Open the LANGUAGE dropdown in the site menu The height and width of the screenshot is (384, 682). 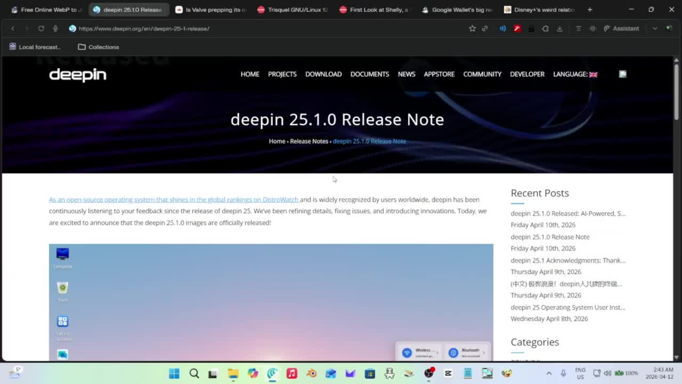pyautogui.click(x=575, y=74)
